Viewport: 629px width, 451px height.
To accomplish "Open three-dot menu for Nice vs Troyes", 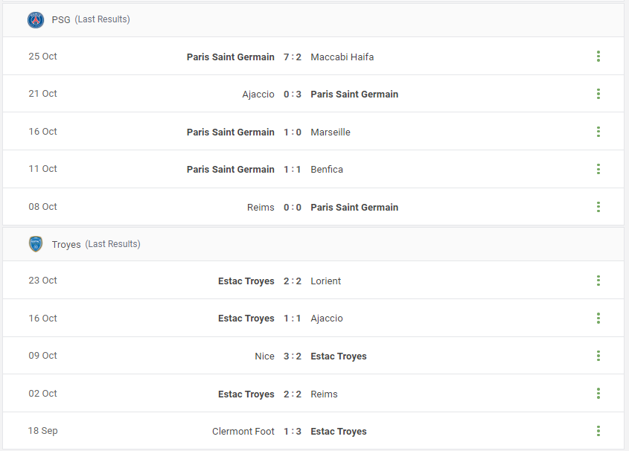I will [598, 356].
